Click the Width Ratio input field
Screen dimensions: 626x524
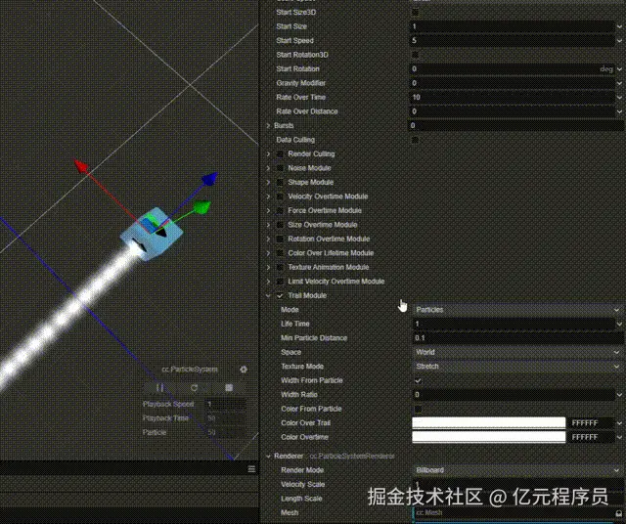click(514, 395)
